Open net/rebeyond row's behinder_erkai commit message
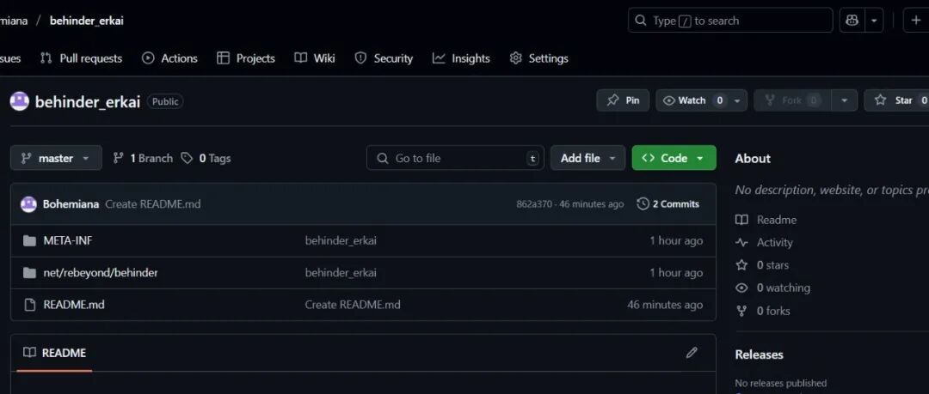The width and height of the screenshot is (929, 394). point(341,273)
